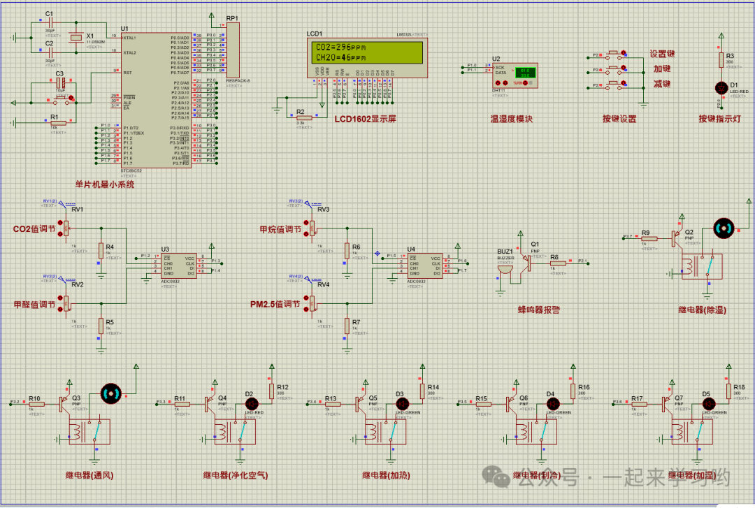Click the 按键设置 label
The width and height of the screenshot is (755, 508).
point(619,119)
